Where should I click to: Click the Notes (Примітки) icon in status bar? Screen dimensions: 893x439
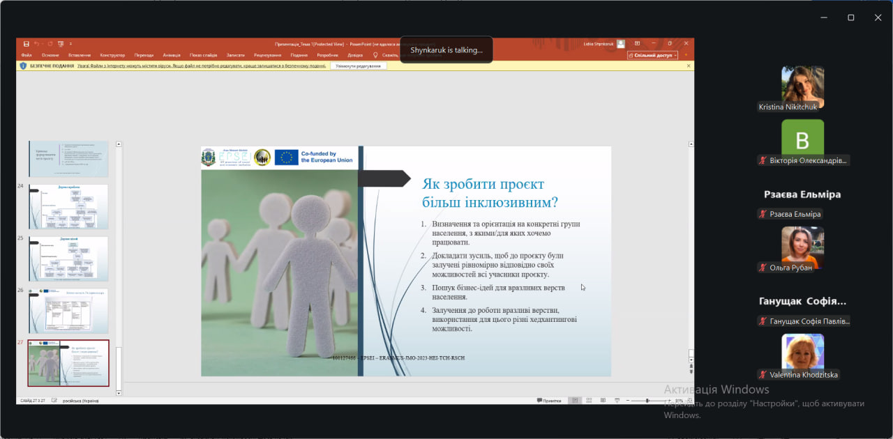[549, 401]
